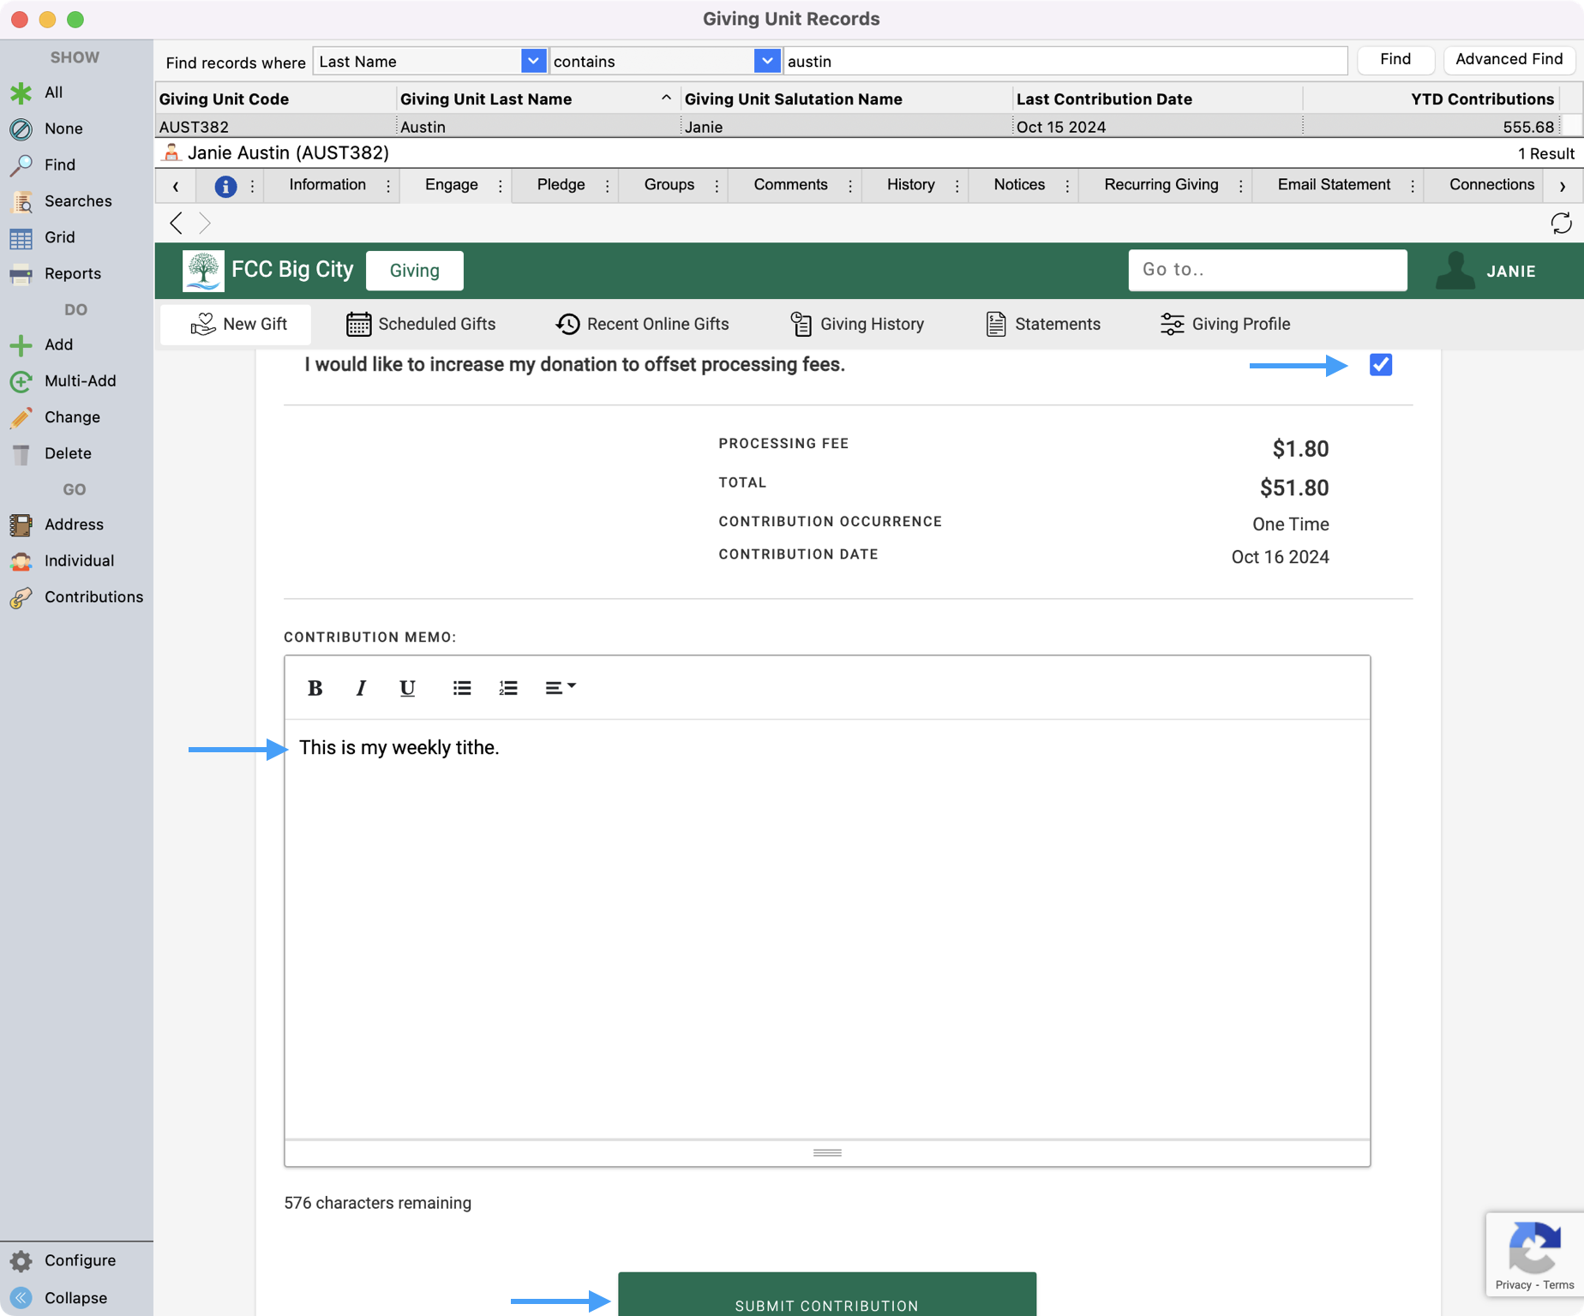The image size is (1584, 1316).
Task: Go back using the left navigation arrow
Action: 177,224
